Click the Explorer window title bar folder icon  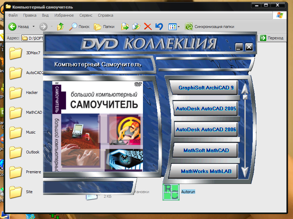point(8,7)
